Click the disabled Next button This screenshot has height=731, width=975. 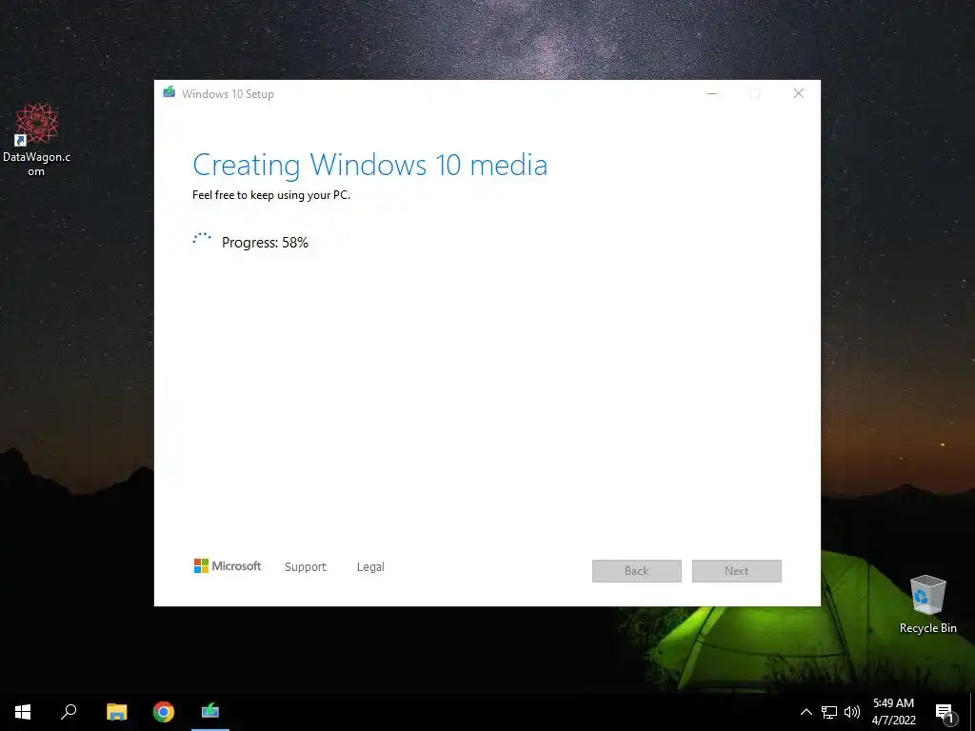[x=737, y=571]
